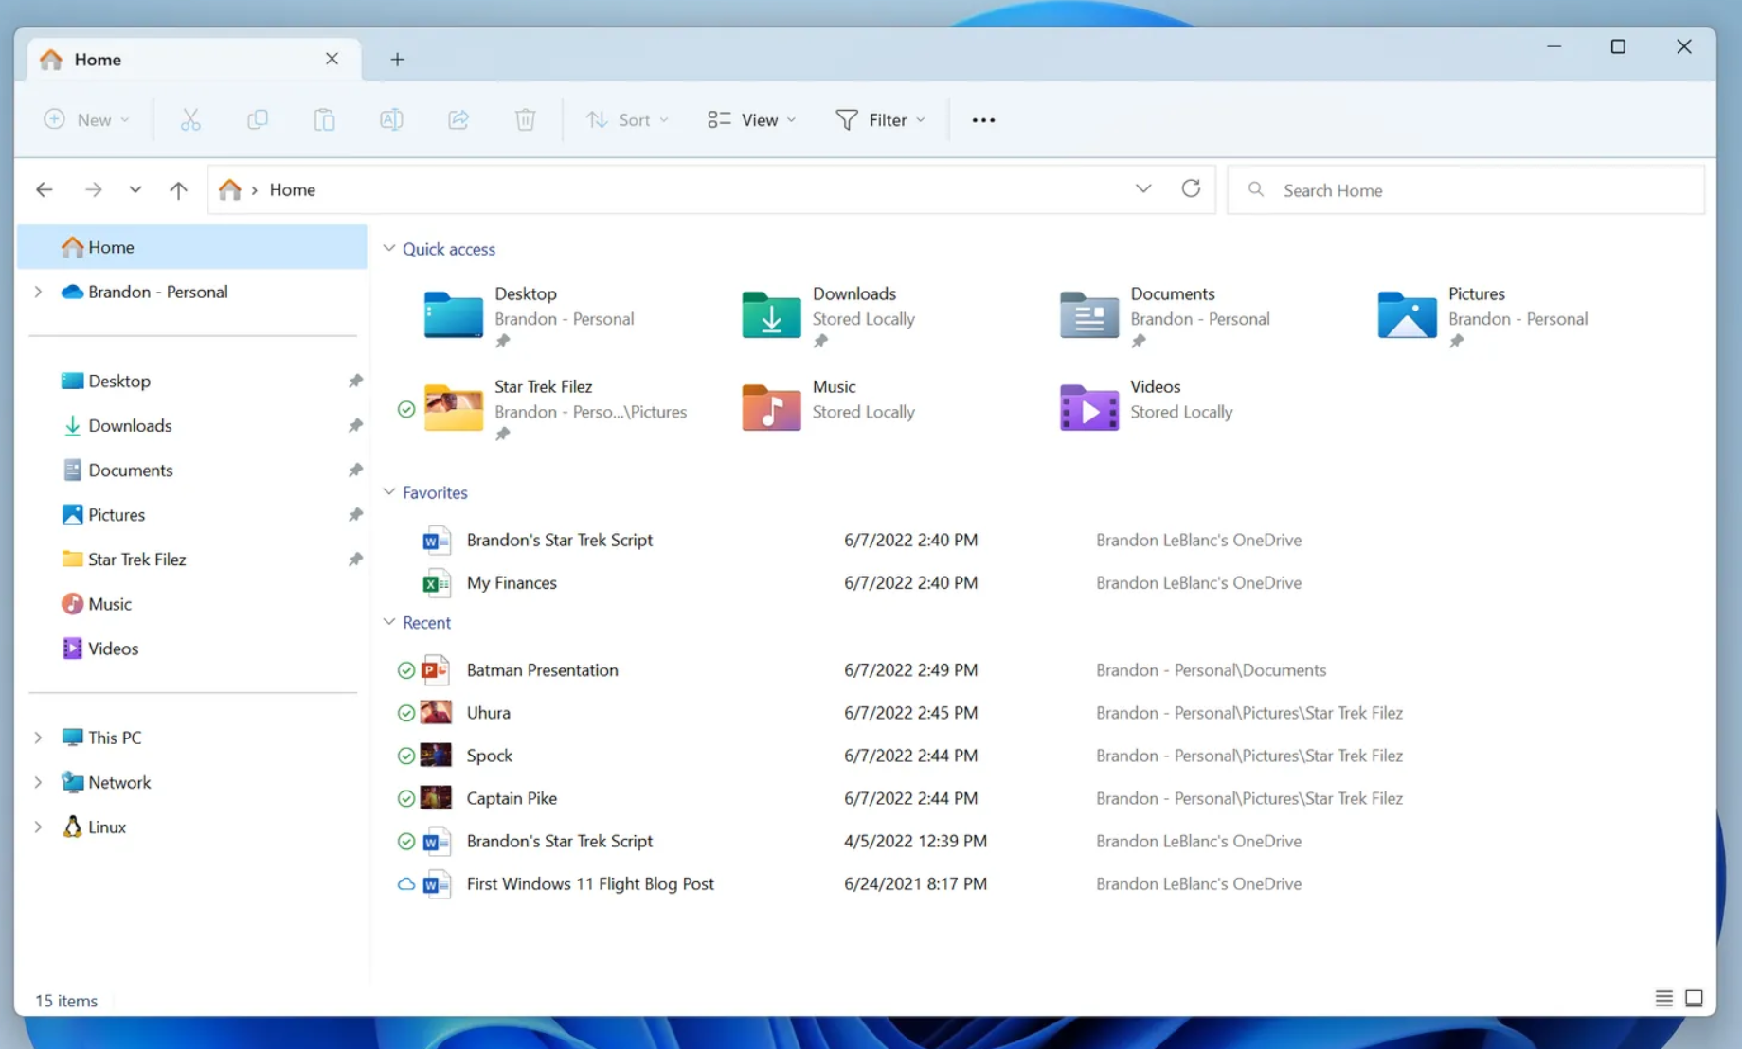The height and width of the screenshot is (1049, 1742).
Task: Select the Uhura image thumbnail
Action: point(436,712)
